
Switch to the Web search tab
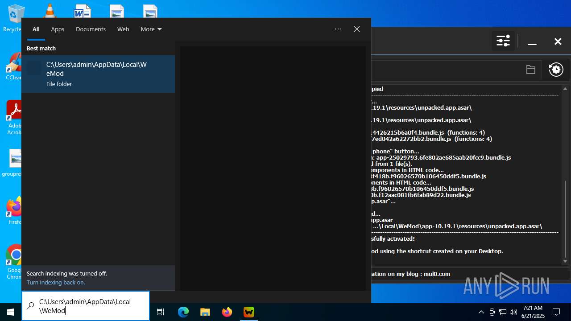pyautogui.click(x=123, y=29)
